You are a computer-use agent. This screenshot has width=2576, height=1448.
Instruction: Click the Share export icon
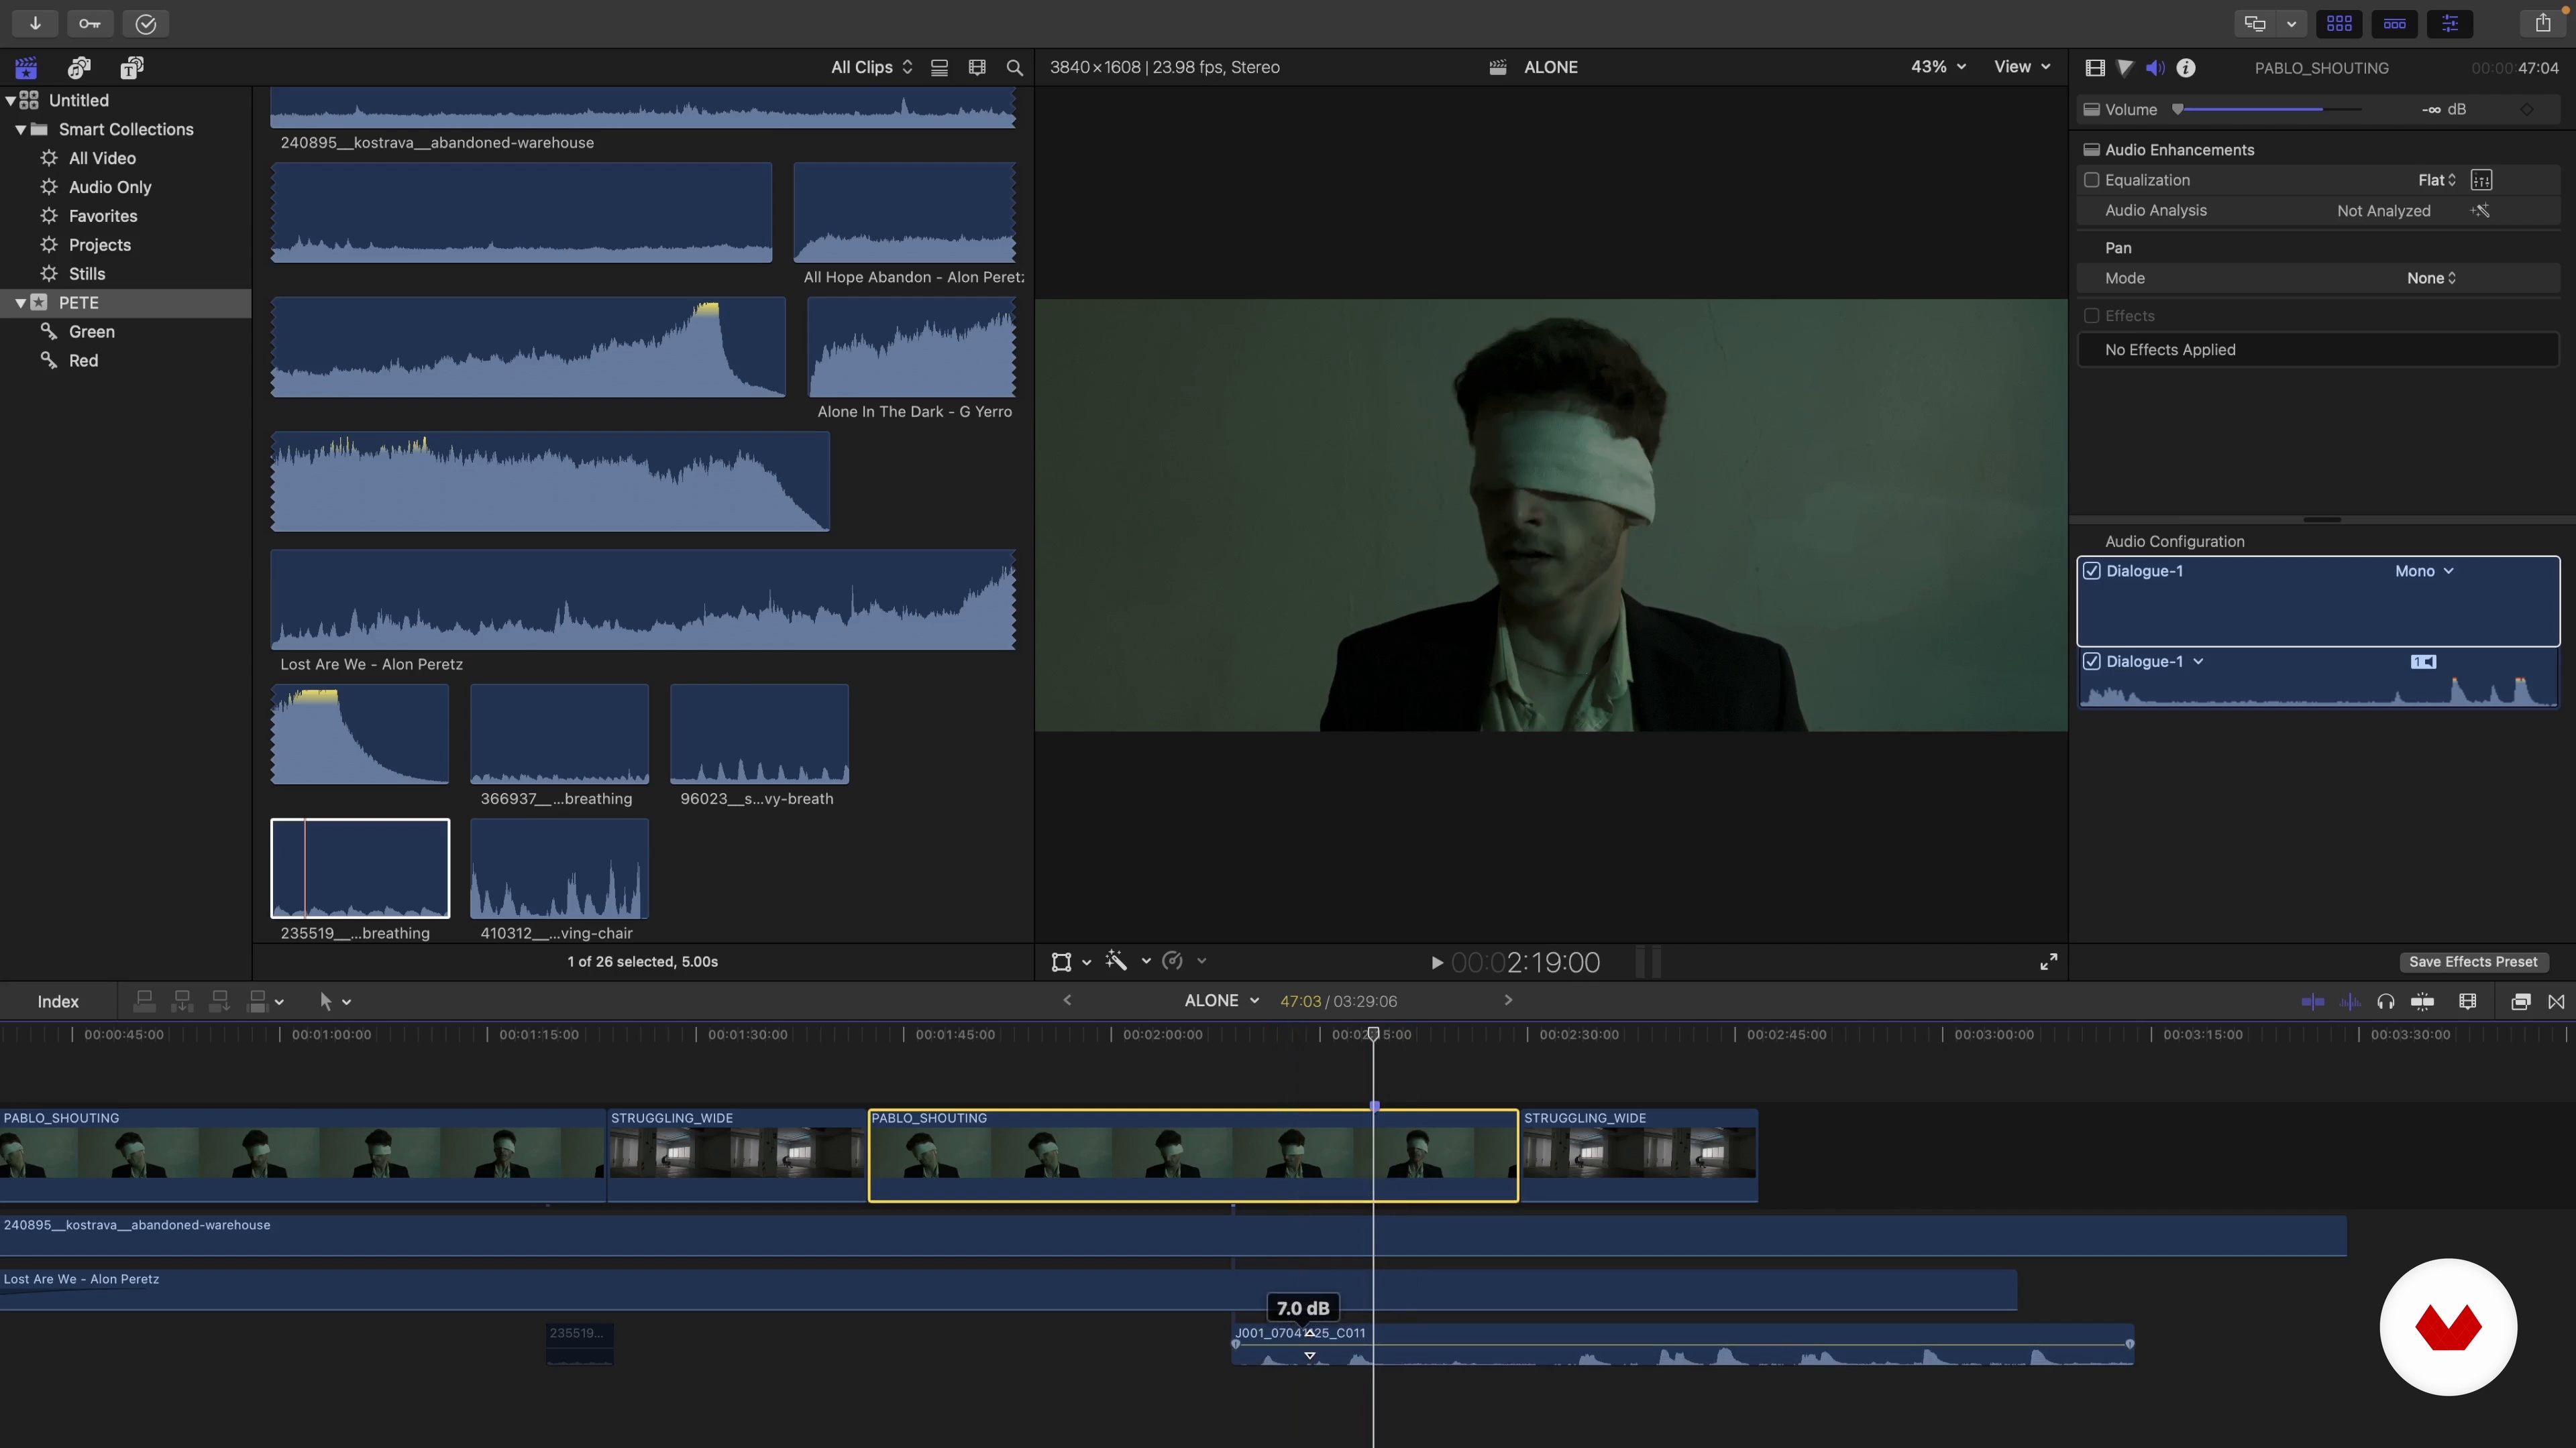click(2543, 23)
